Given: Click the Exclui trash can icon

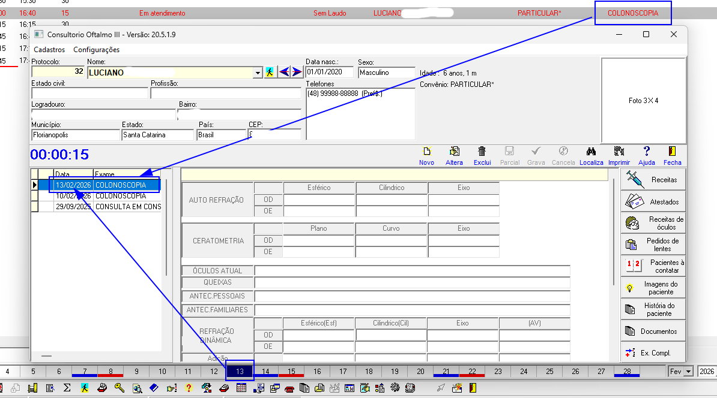Looking at the screenshot, I should coord(482,152).
